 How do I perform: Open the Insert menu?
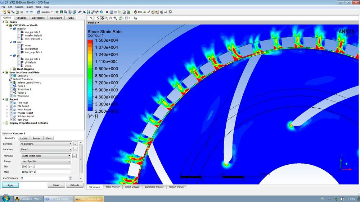click(30, 7)
